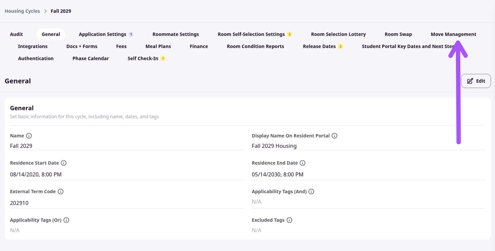Select the General tab
The width and height of the screenshot is (495, 251).
(51, 34)
